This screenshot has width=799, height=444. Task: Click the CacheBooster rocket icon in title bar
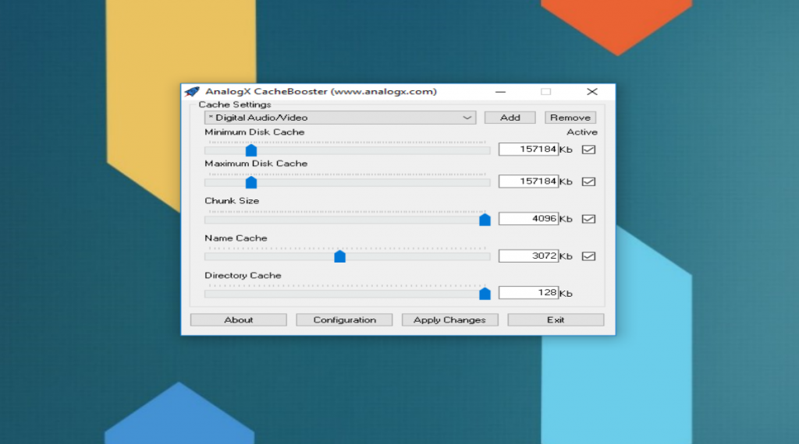193,92
